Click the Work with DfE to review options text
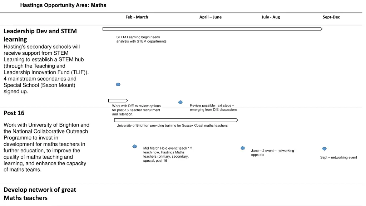Screen dimensions: 366x206 tap(136, 110)
